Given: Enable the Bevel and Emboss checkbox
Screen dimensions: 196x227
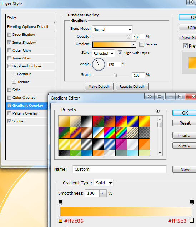Looking at the screenshot, I should pyautogui.click(x=9, y=66).
